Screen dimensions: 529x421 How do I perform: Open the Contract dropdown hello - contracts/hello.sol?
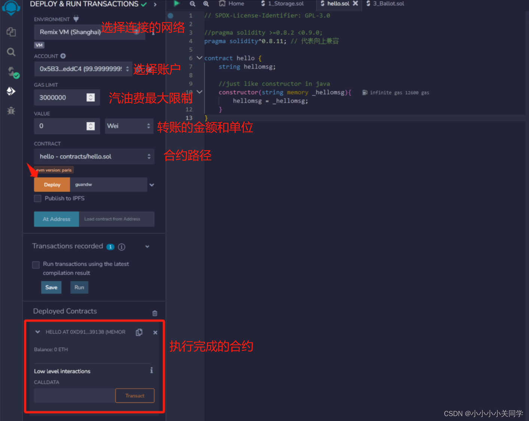[94, 156]
